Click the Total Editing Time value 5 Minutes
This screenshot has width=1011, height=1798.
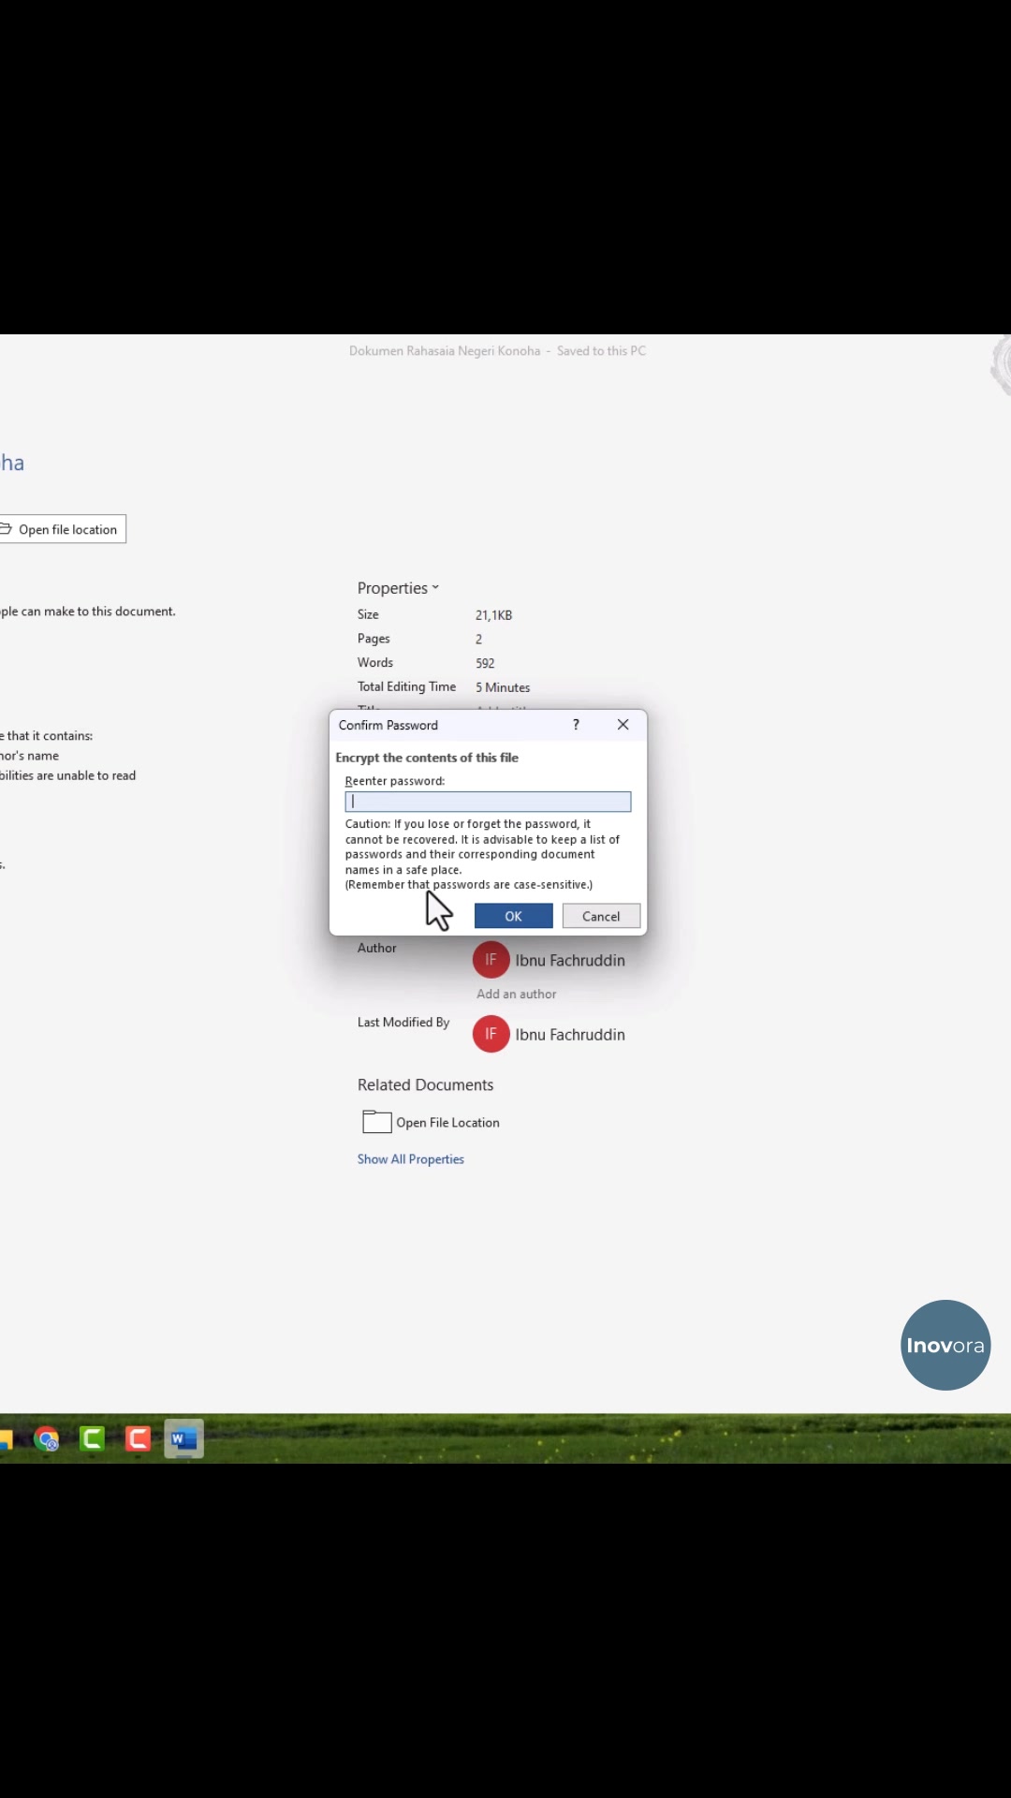503,687
